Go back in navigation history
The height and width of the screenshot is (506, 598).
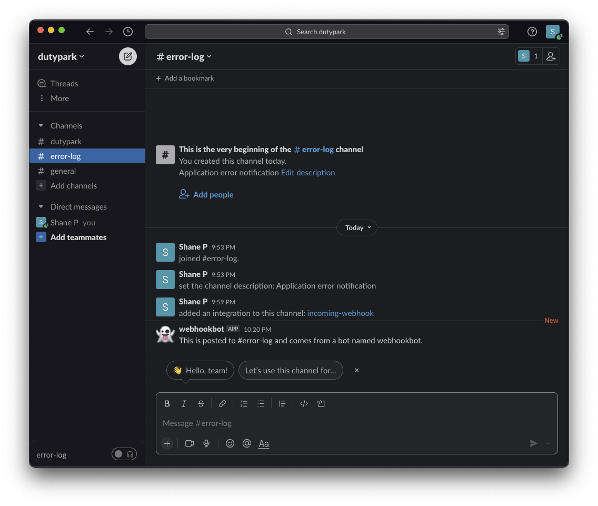point(89,32)
